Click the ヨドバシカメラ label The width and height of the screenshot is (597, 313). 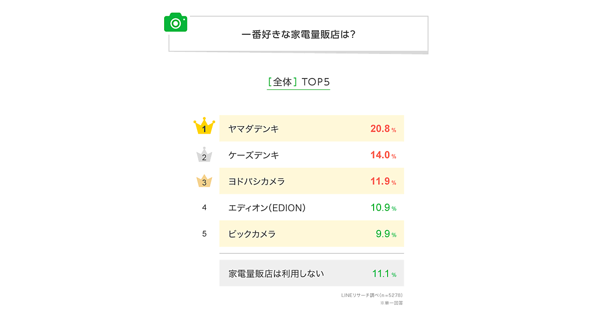point(256,181)
